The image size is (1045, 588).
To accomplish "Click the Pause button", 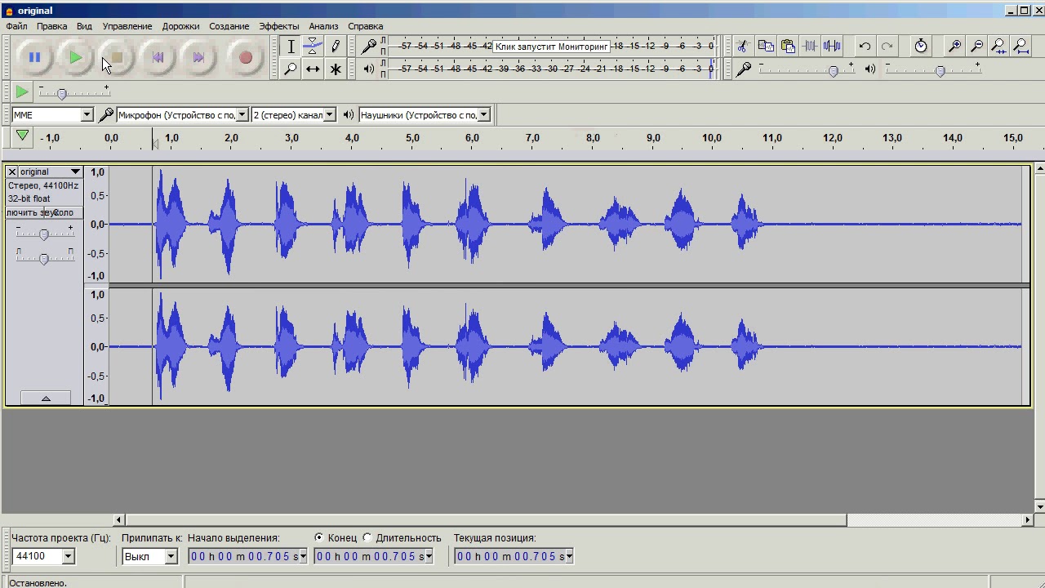I will tap(34, 58).
